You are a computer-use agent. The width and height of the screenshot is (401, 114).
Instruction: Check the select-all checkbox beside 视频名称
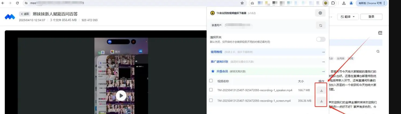point(211,81)
